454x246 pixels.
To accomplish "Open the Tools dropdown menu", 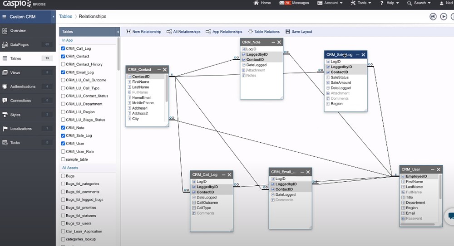I will (x=361, y=3).
